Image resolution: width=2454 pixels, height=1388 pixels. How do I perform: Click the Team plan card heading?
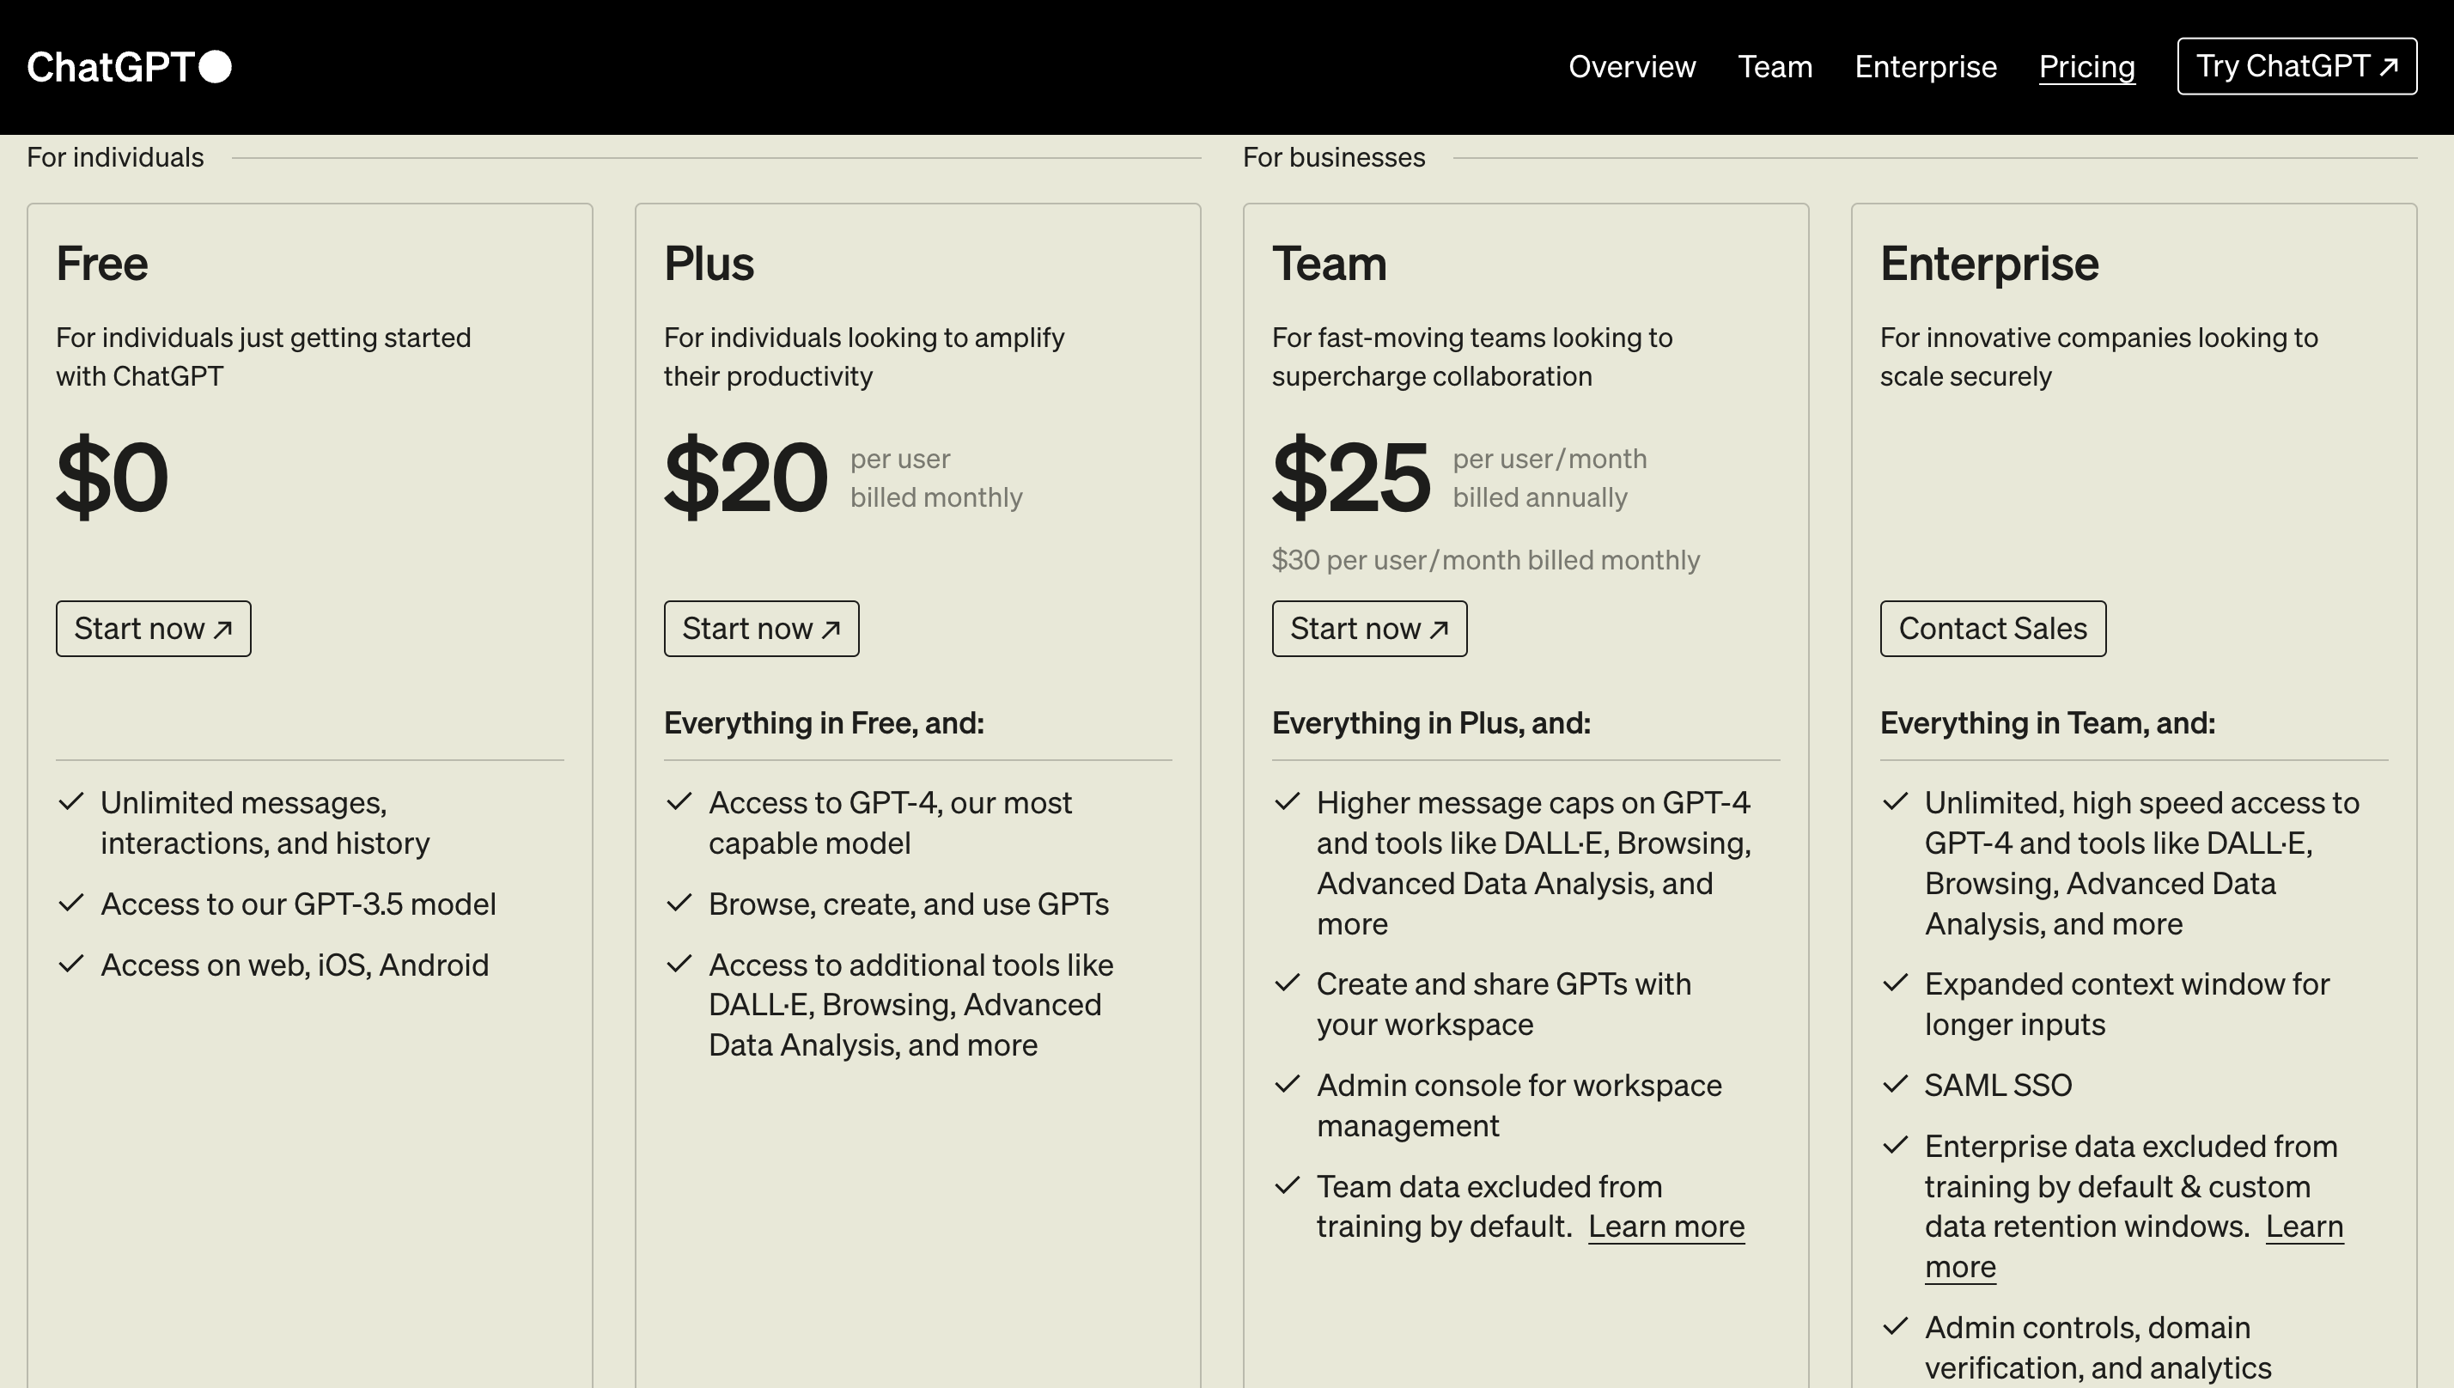(x=1330, y=263)
